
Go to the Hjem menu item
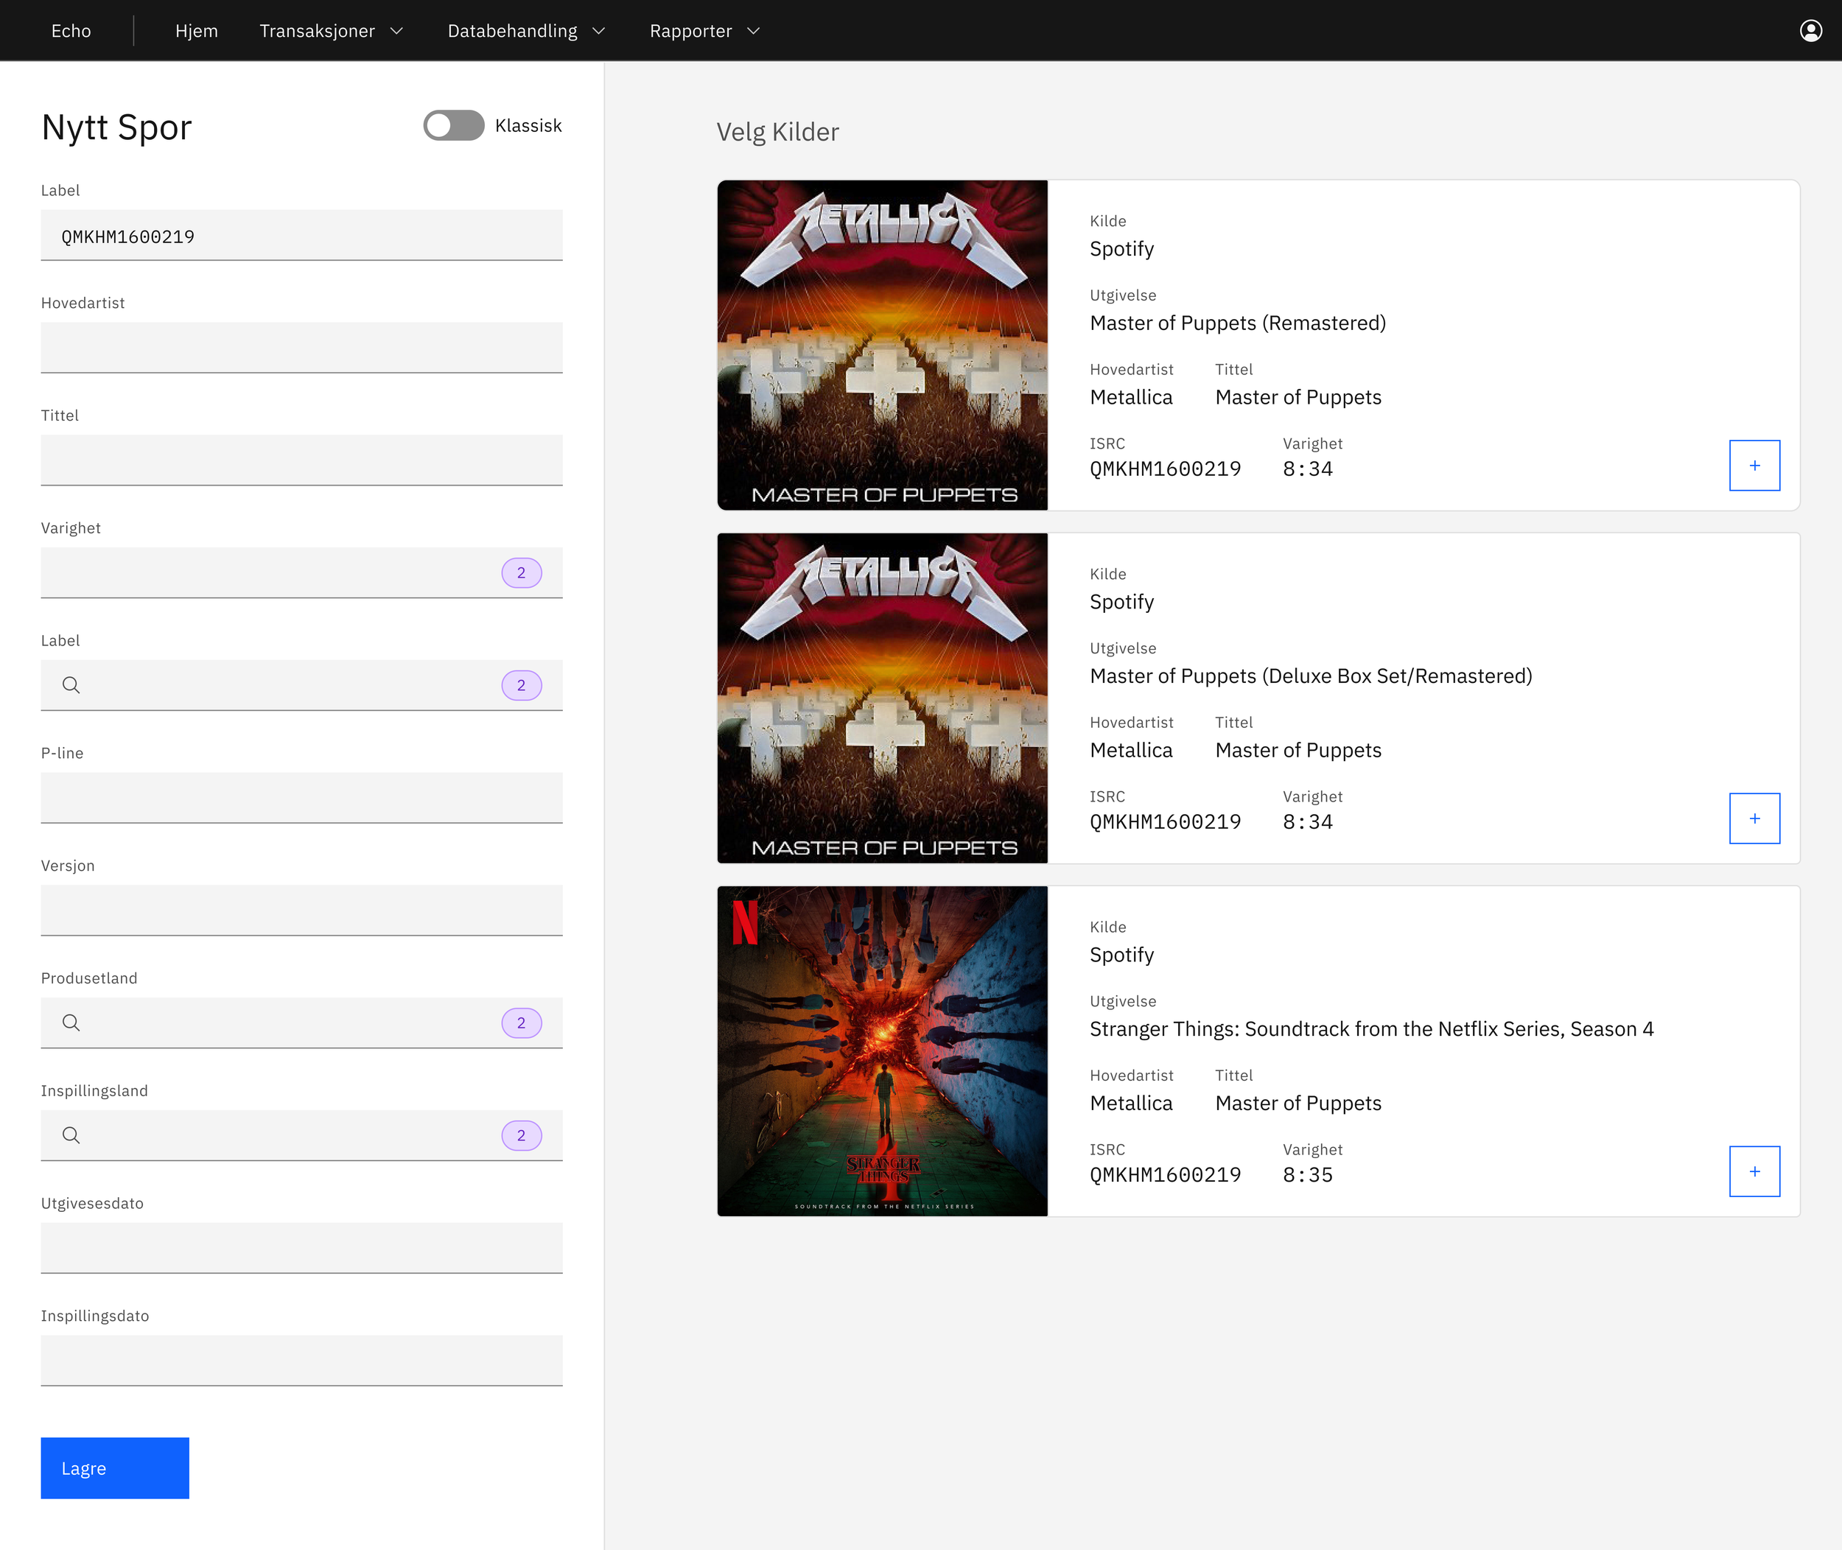196,31
